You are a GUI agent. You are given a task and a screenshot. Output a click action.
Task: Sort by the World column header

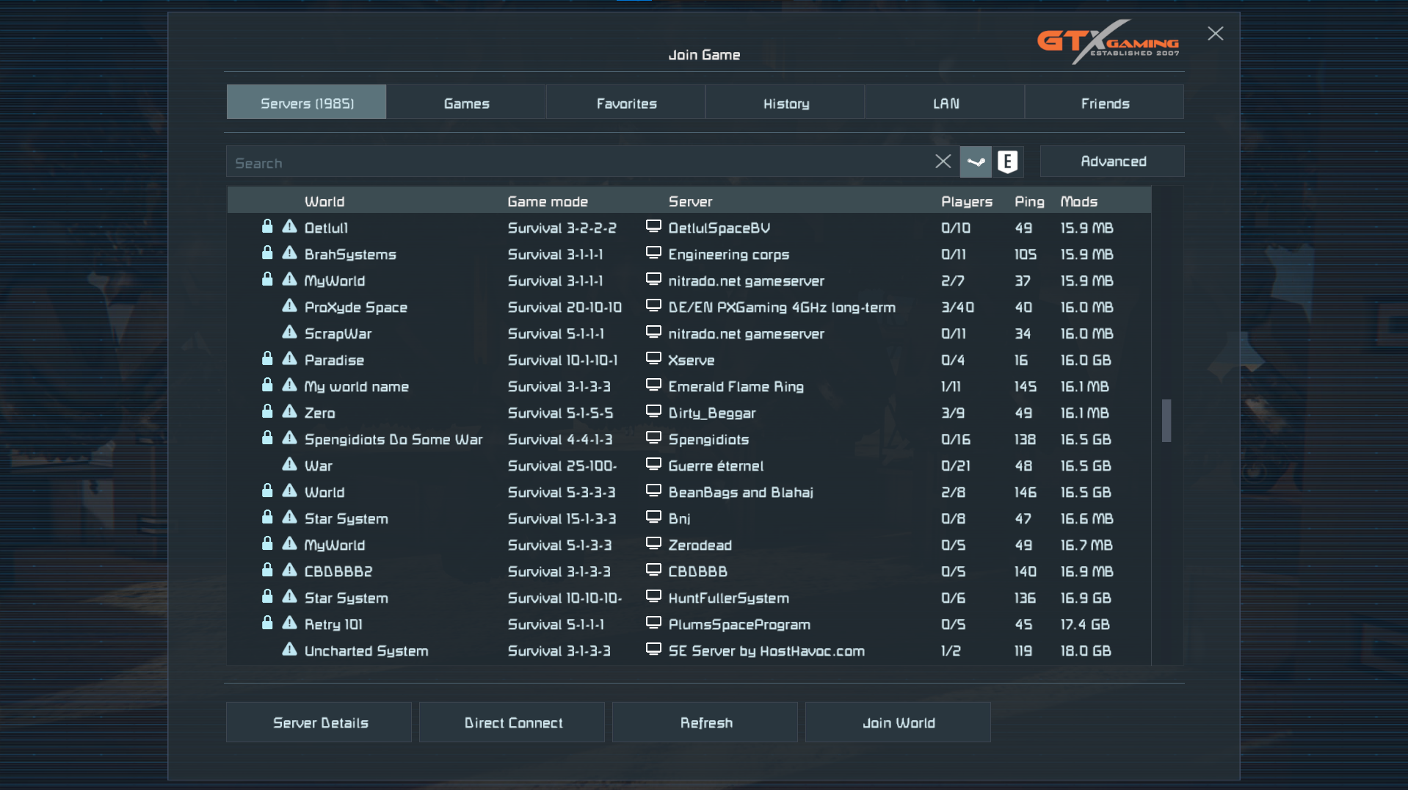324,201
